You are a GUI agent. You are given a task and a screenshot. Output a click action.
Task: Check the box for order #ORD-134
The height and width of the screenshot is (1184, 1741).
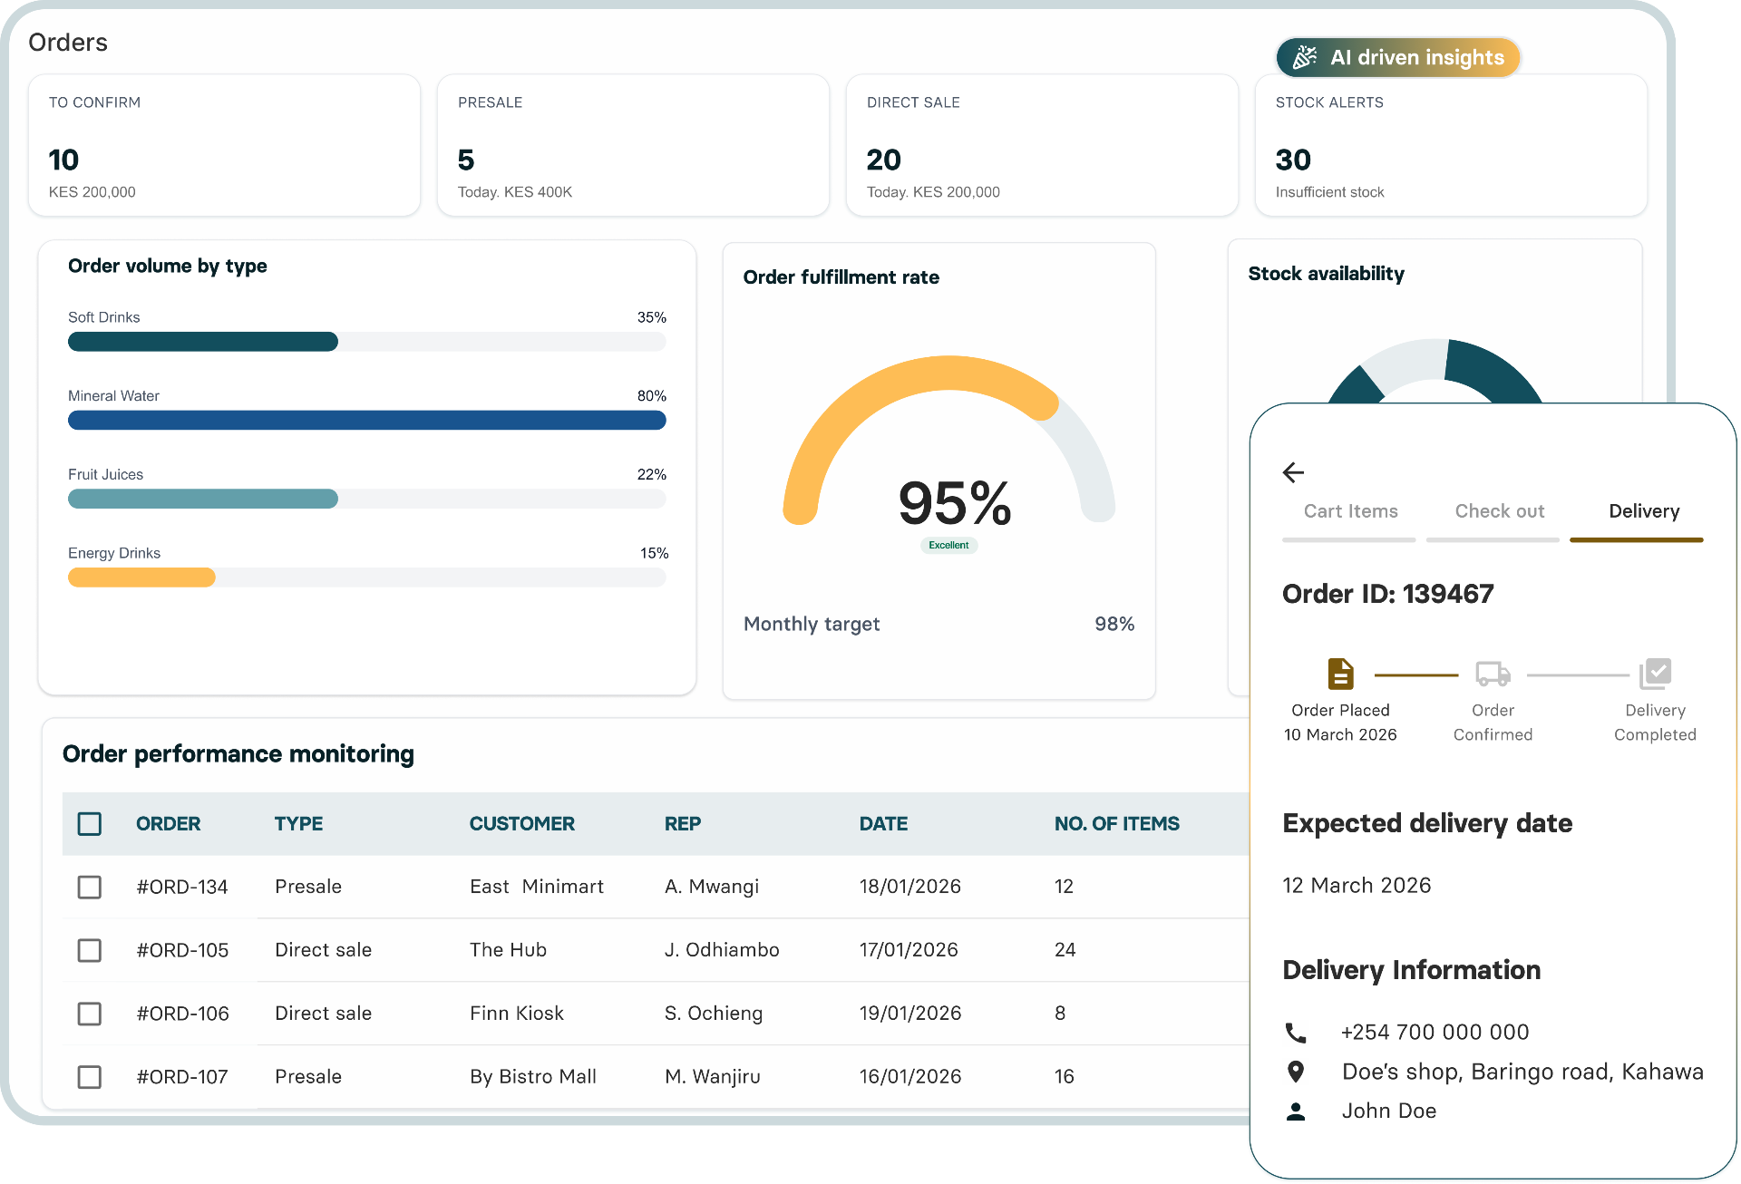(x=90, y=887)
